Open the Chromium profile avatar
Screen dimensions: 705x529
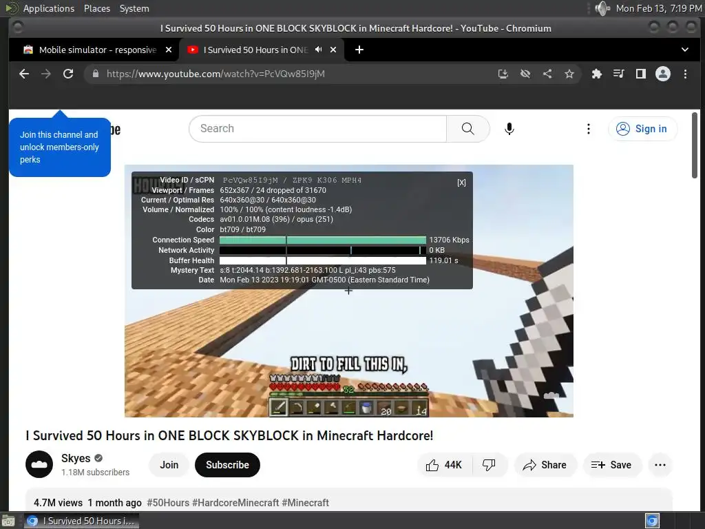[663, 74]
